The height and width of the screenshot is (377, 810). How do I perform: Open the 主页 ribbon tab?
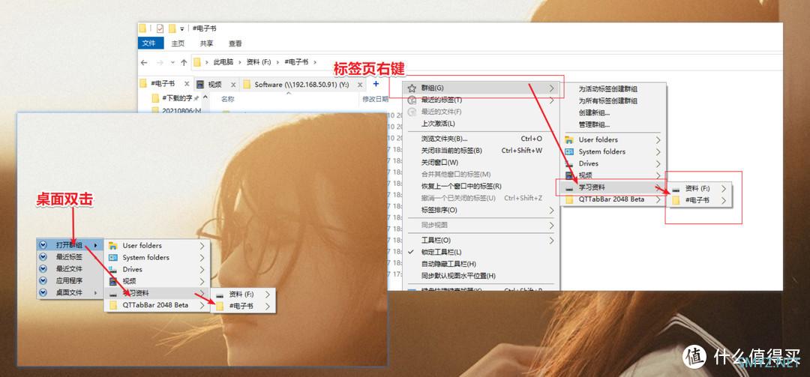click(x=178, y=43)
